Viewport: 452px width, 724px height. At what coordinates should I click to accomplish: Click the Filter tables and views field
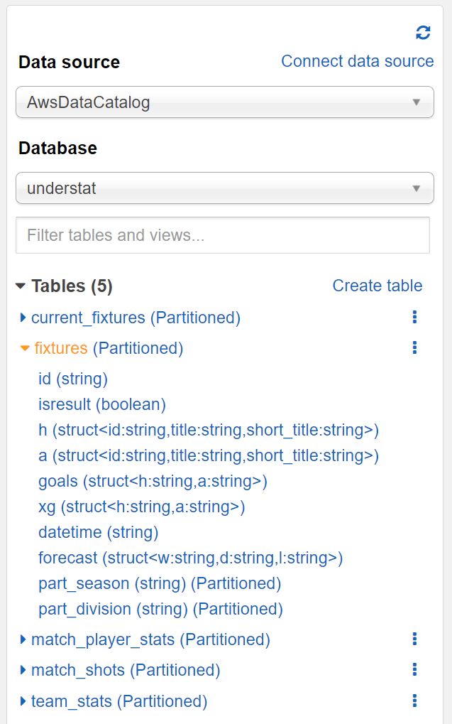[x=222, y=235]
